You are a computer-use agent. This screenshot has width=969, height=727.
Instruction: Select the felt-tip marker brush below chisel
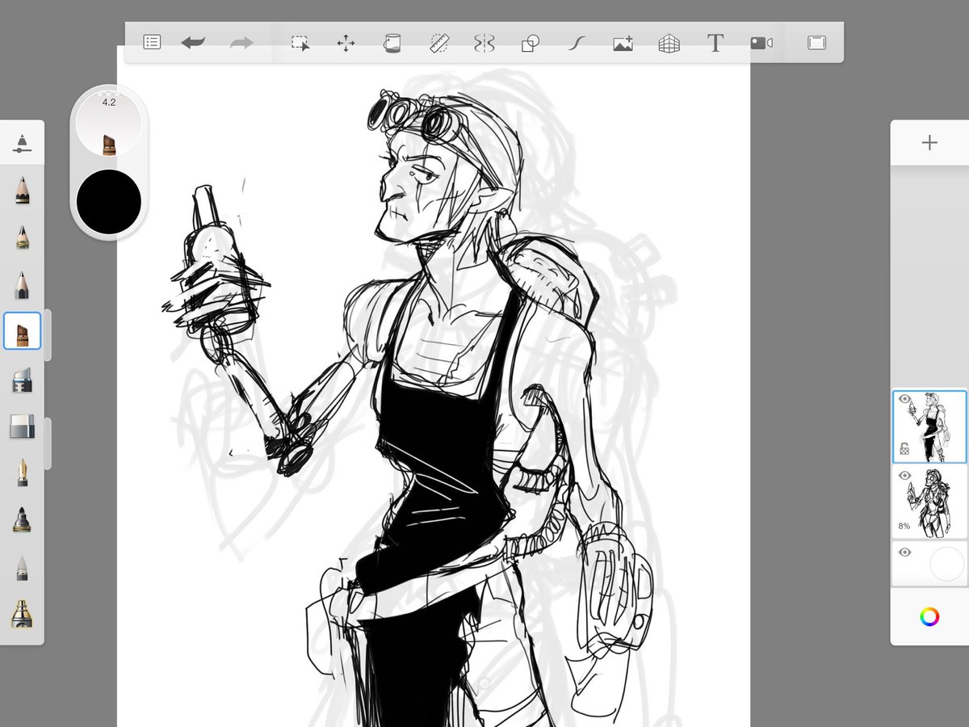(23, 379)
